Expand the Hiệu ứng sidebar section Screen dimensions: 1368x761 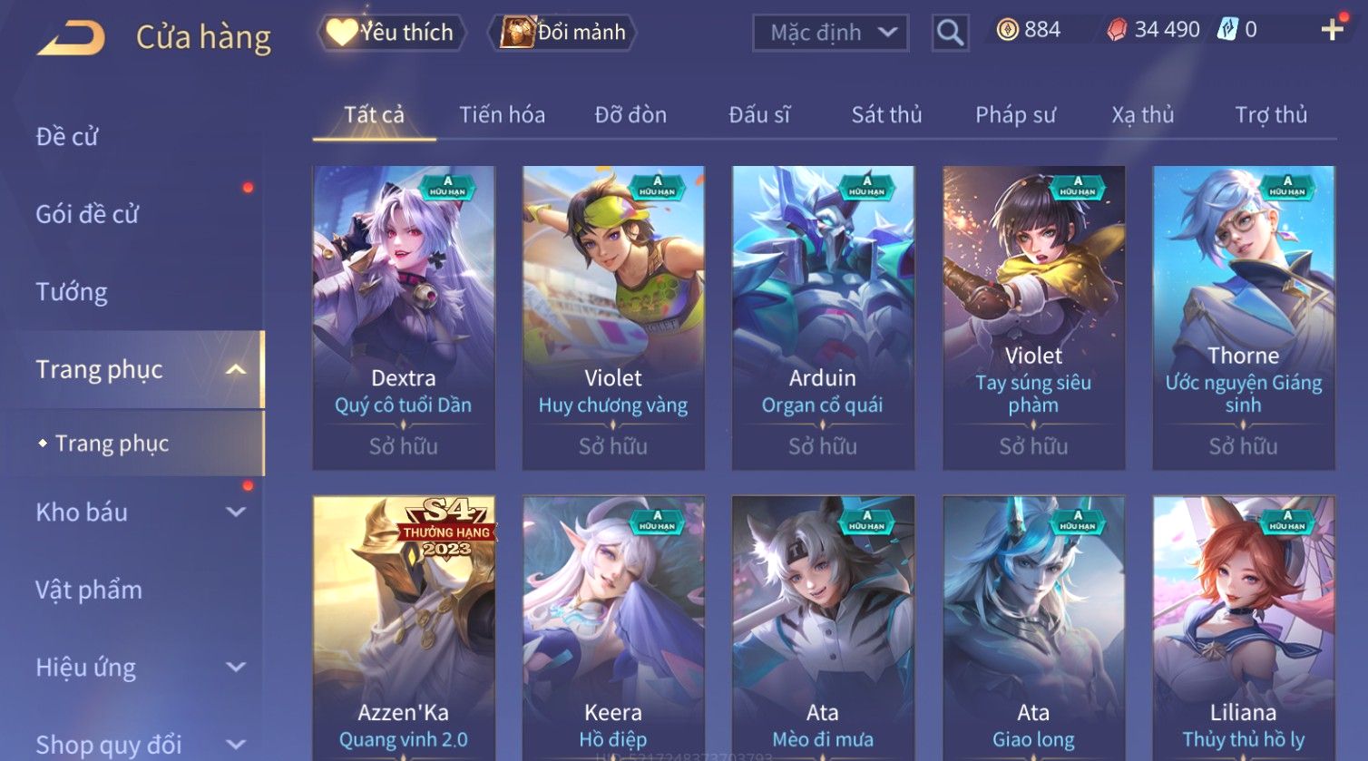(236, 667)
